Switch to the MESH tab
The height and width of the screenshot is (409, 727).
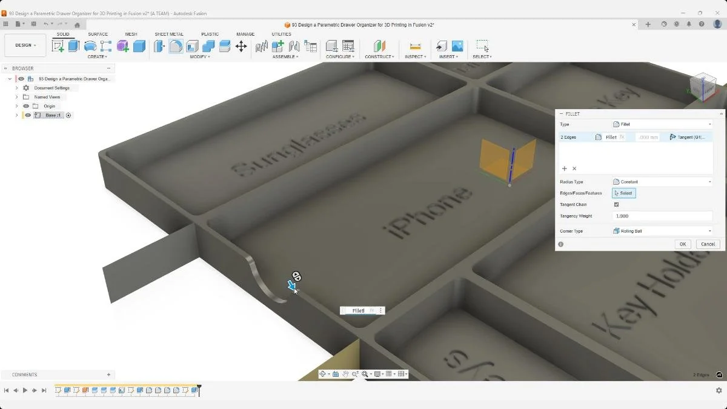pyautogui.click(x=131, y=35)
